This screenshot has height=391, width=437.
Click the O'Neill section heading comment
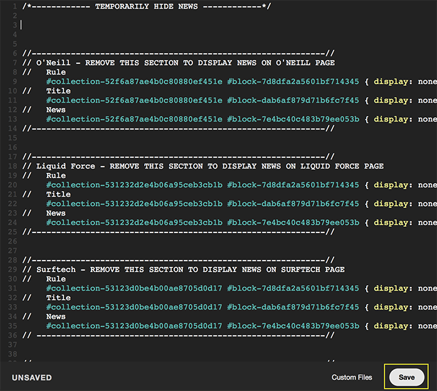coord(178,63)
